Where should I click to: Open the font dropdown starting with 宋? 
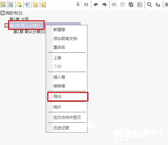[166, 5]
